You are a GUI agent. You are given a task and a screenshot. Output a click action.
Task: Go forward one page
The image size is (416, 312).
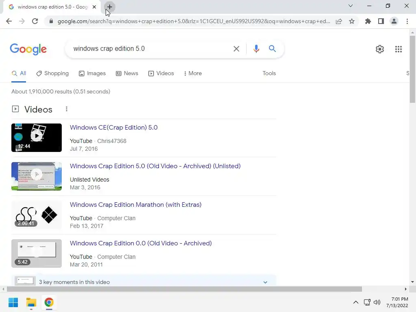(x=22, y=21)
